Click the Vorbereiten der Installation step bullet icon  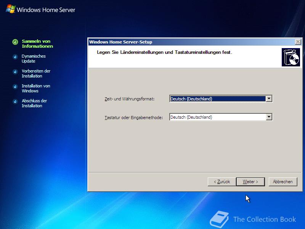[x=15, y=72]
